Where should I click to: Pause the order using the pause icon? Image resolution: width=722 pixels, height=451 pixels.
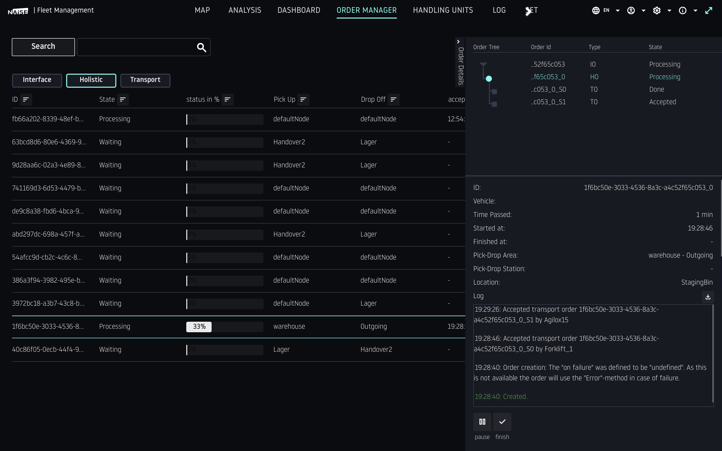coord(482,422)
